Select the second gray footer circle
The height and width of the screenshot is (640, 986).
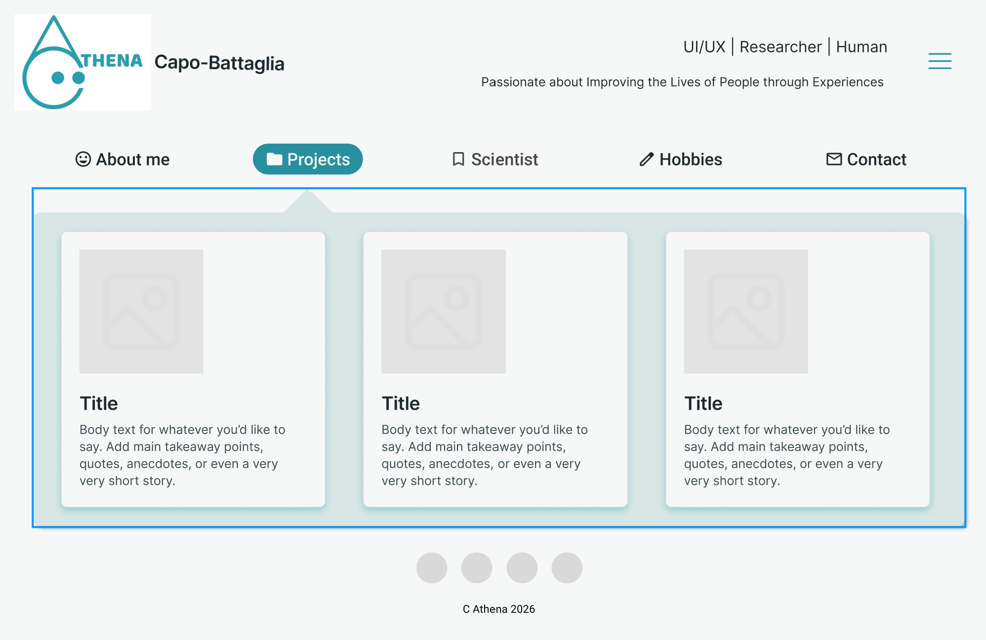coord(477,568)
